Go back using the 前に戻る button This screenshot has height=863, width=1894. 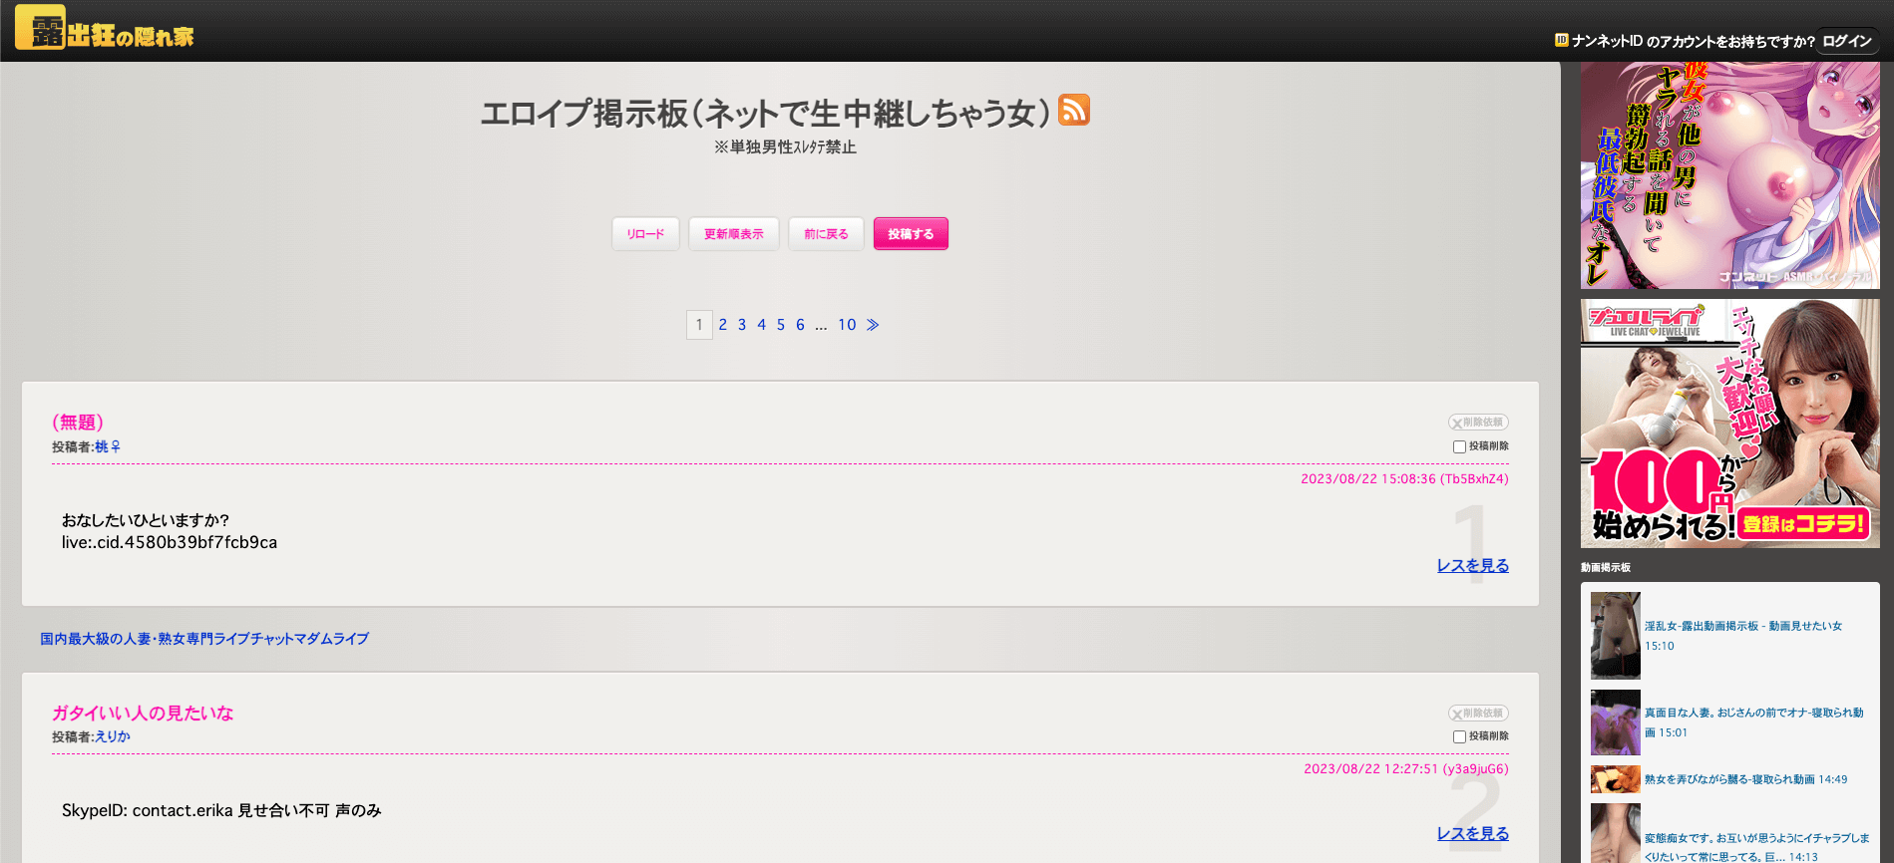(826, 234)
